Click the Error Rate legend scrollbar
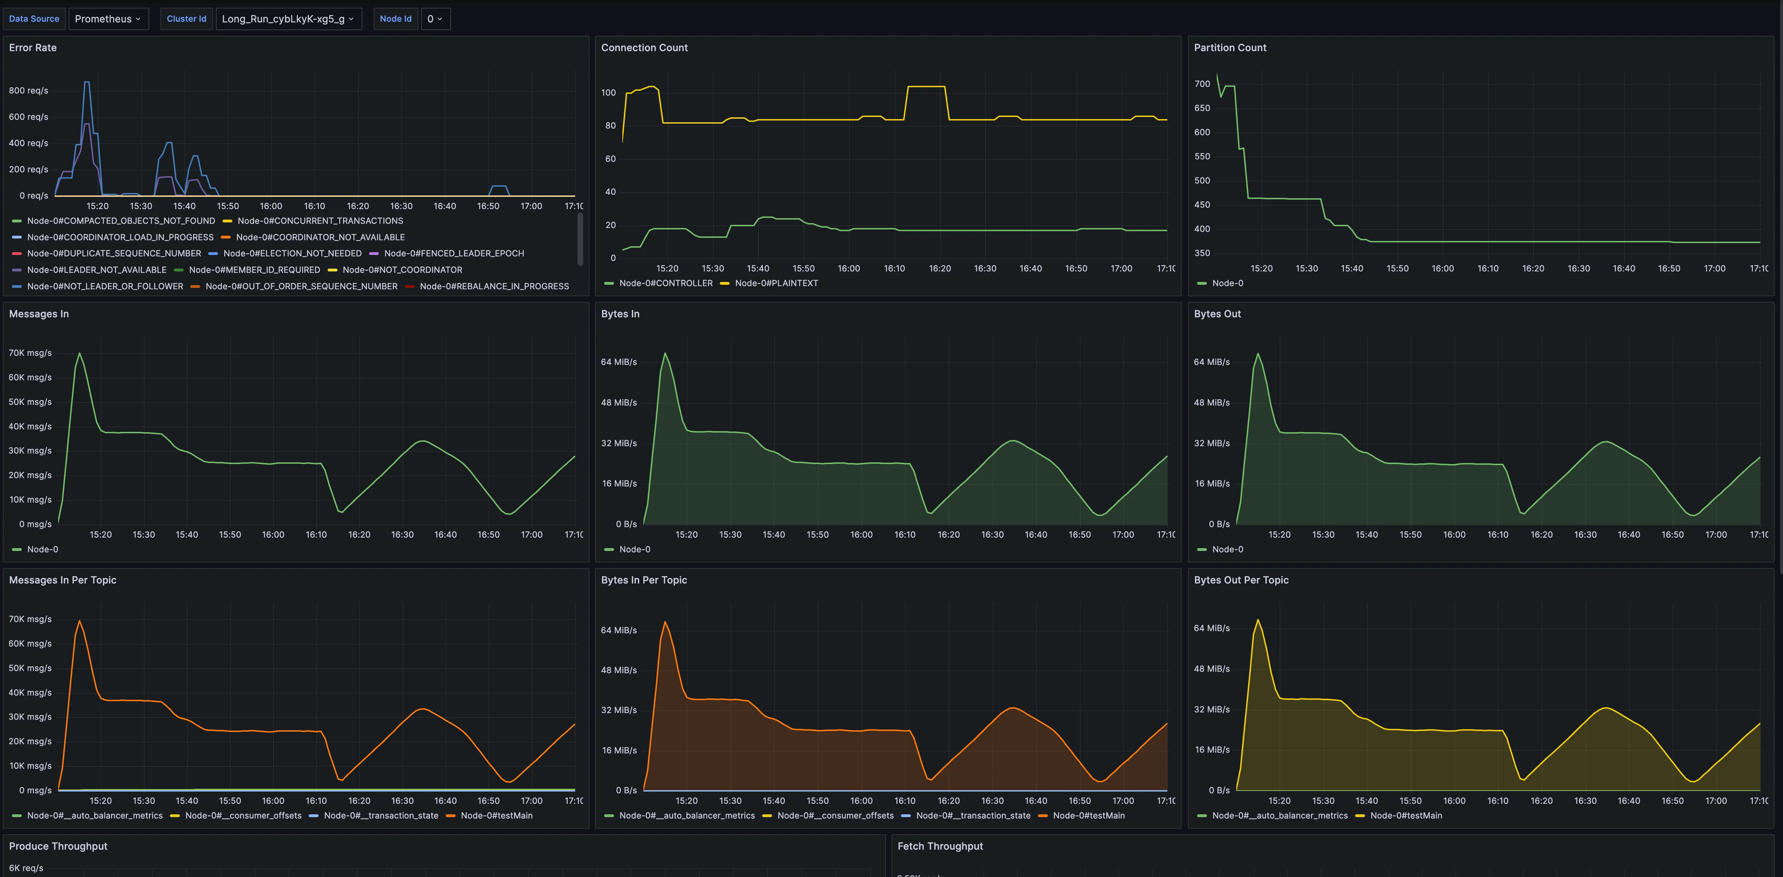The image size is (1783, 877). [x=580, y=239]
